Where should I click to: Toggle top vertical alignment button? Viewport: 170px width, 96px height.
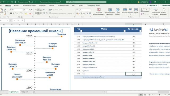36,10
